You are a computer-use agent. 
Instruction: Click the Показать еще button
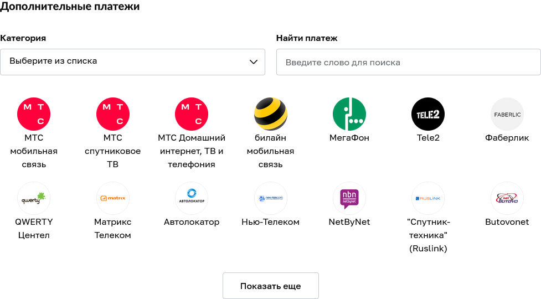point(270,286)
